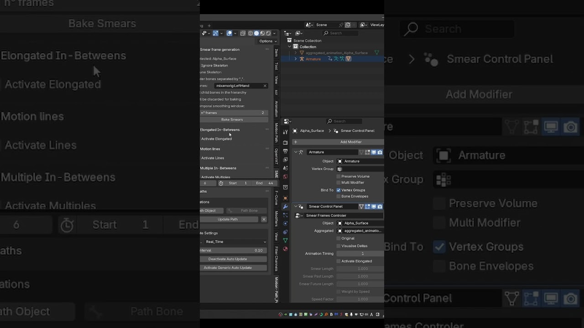Open the Scene properties tab icon
The width and height of the screenshot is (584, 328).
click(x=286, y=169)
